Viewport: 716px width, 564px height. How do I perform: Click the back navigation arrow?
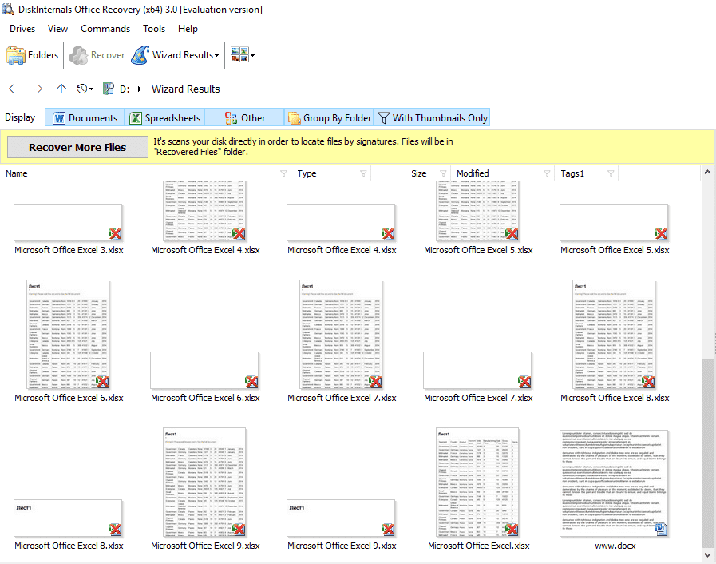pyautogui.click(x=14, y=89)
